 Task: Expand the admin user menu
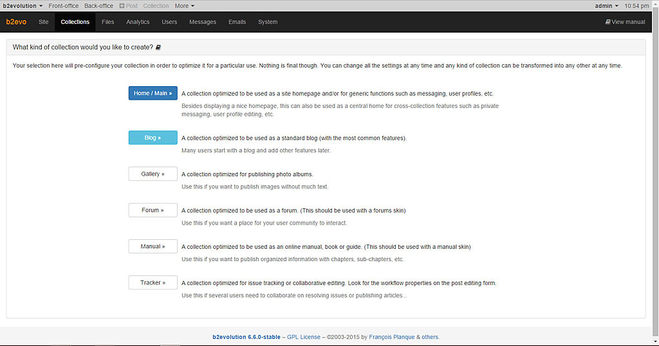click(606, 6)
